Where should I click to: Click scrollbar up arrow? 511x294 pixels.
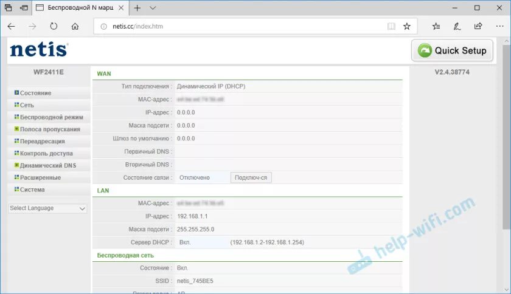tap(506, 41)
